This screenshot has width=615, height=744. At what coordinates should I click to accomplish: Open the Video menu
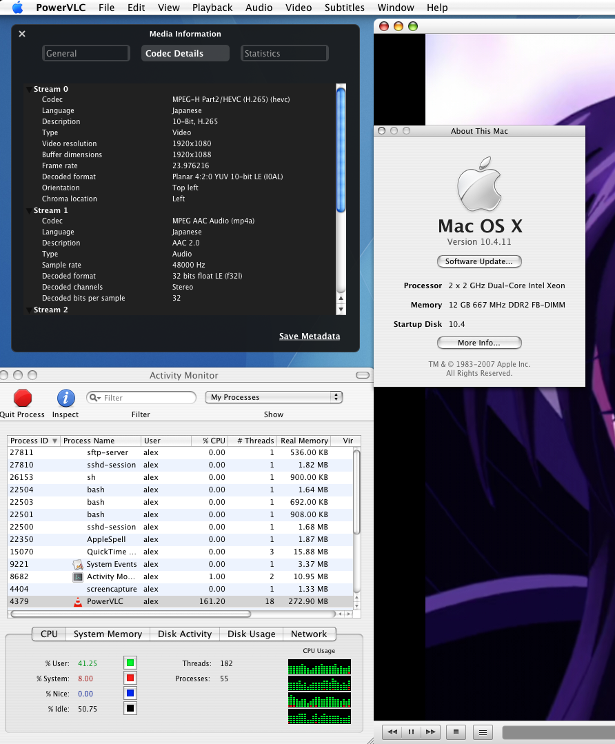[299, 8]
